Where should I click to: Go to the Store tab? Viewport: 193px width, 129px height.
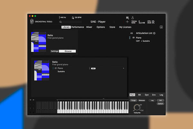112,27
